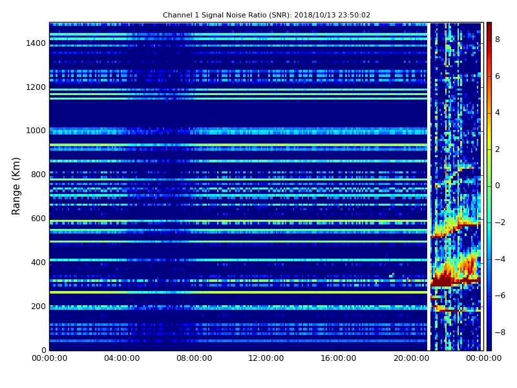Click the colorbar value −8 label
This screenshot has height=388, width=517.
[500, 332]
